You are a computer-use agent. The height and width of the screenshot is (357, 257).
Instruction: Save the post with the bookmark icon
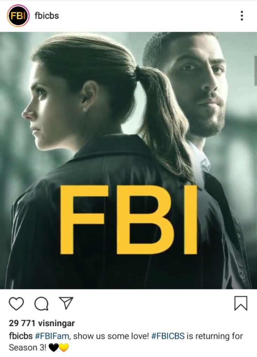(x=241, y=303)
